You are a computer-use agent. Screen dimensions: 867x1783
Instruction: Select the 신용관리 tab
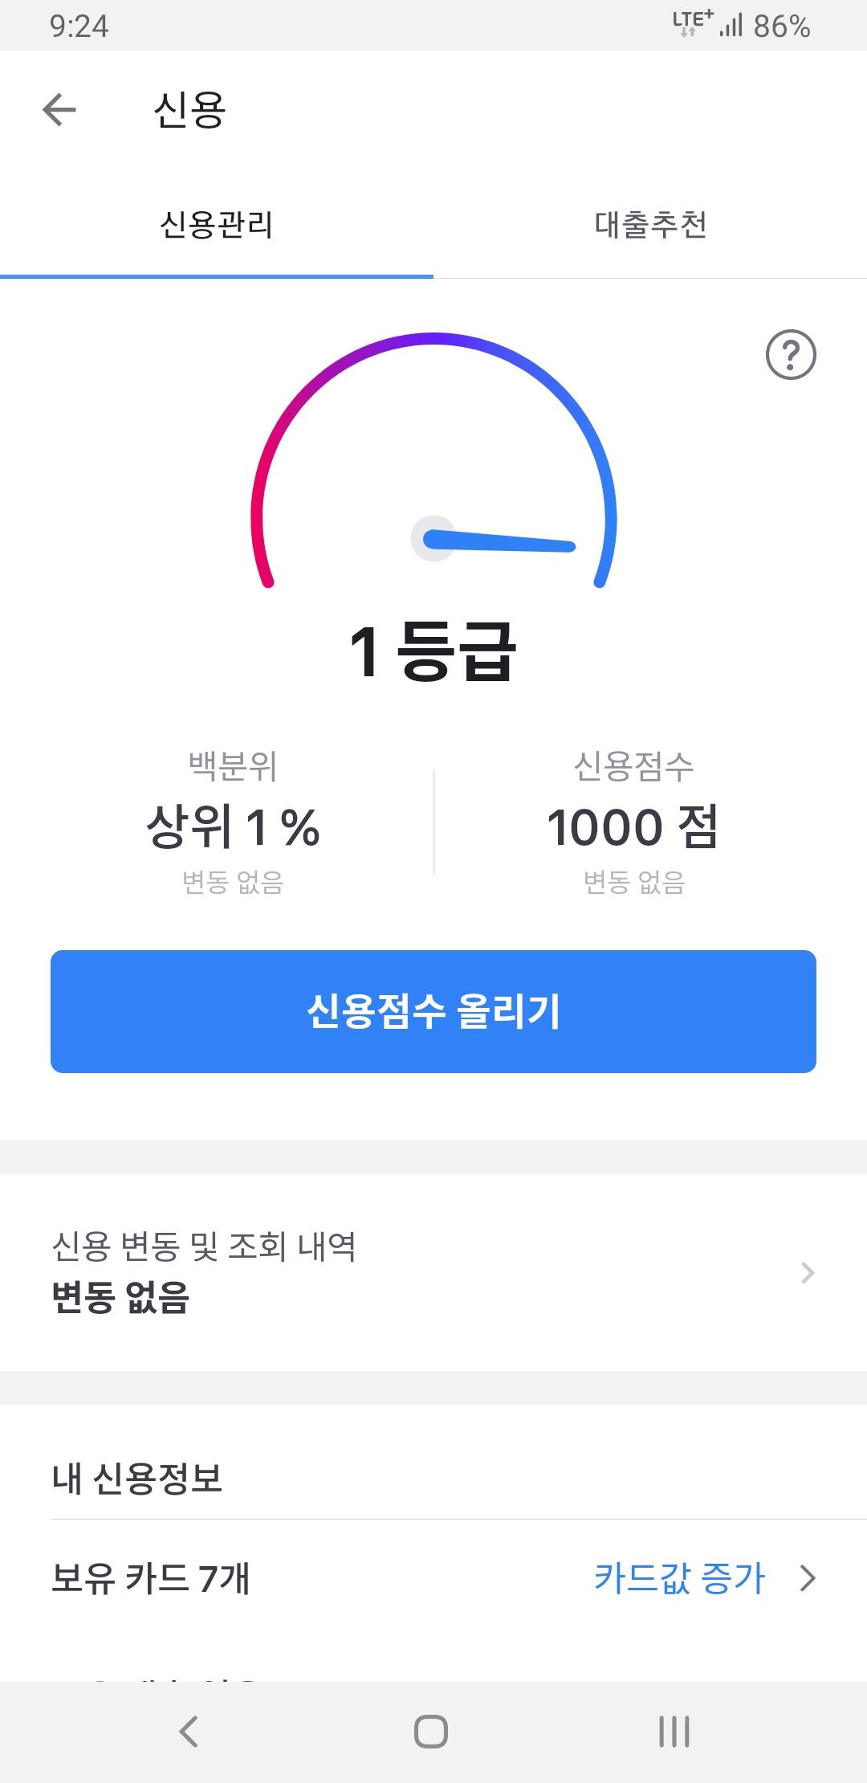click(217, 225)
